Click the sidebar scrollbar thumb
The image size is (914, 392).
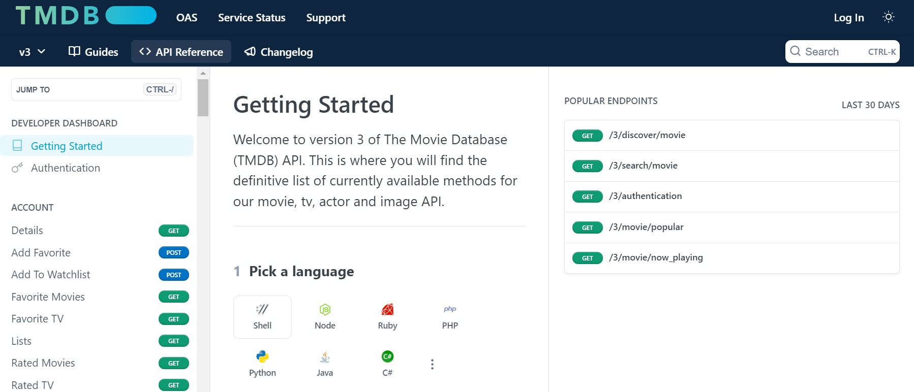(203, 97)
